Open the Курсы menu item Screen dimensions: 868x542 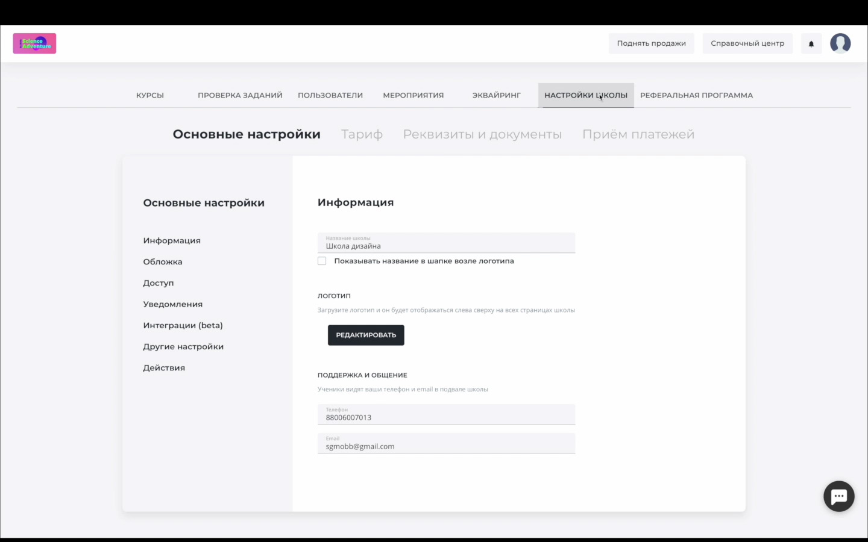(x=149, y=95)
